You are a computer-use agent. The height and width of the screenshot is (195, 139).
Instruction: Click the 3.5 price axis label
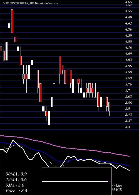(127, 109)
